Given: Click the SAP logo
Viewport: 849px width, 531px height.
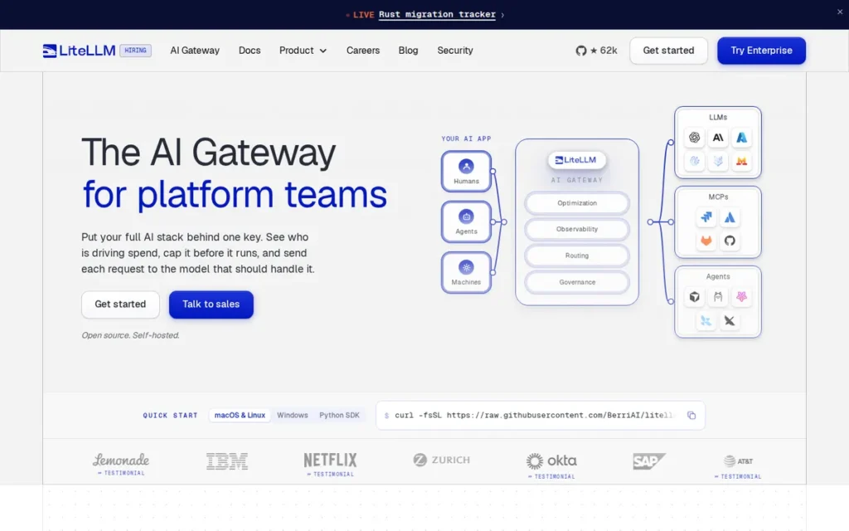Looking at the screenshot, I should pyautogui.click(x=649, y=461).
